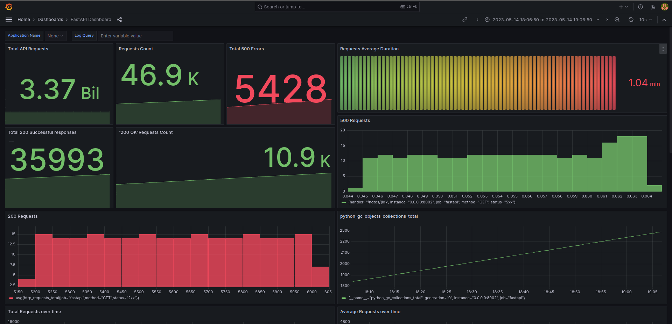Open the 10s refresh interval dropdown
Image resolution: width=672 pixels, height=324 pixels.
645,20
